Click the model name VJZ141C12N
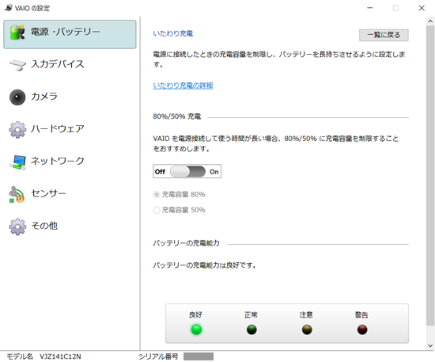This screenshot has width=435, height=362. (x=60, y=356)
